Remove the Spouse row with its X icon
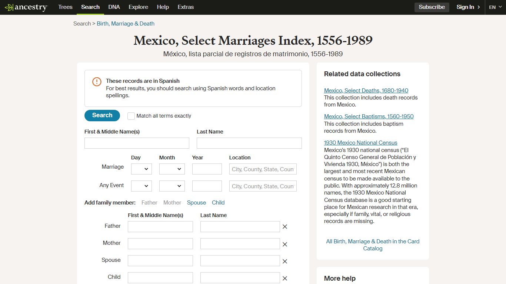506x284 pixels. (285, 261)
